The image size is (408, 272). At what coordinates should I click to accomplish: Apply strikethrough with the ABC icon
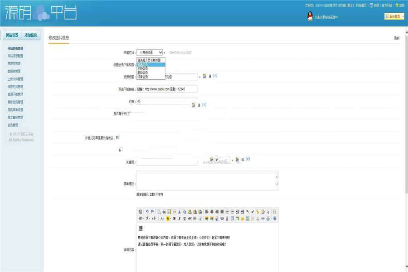[189, 219]
